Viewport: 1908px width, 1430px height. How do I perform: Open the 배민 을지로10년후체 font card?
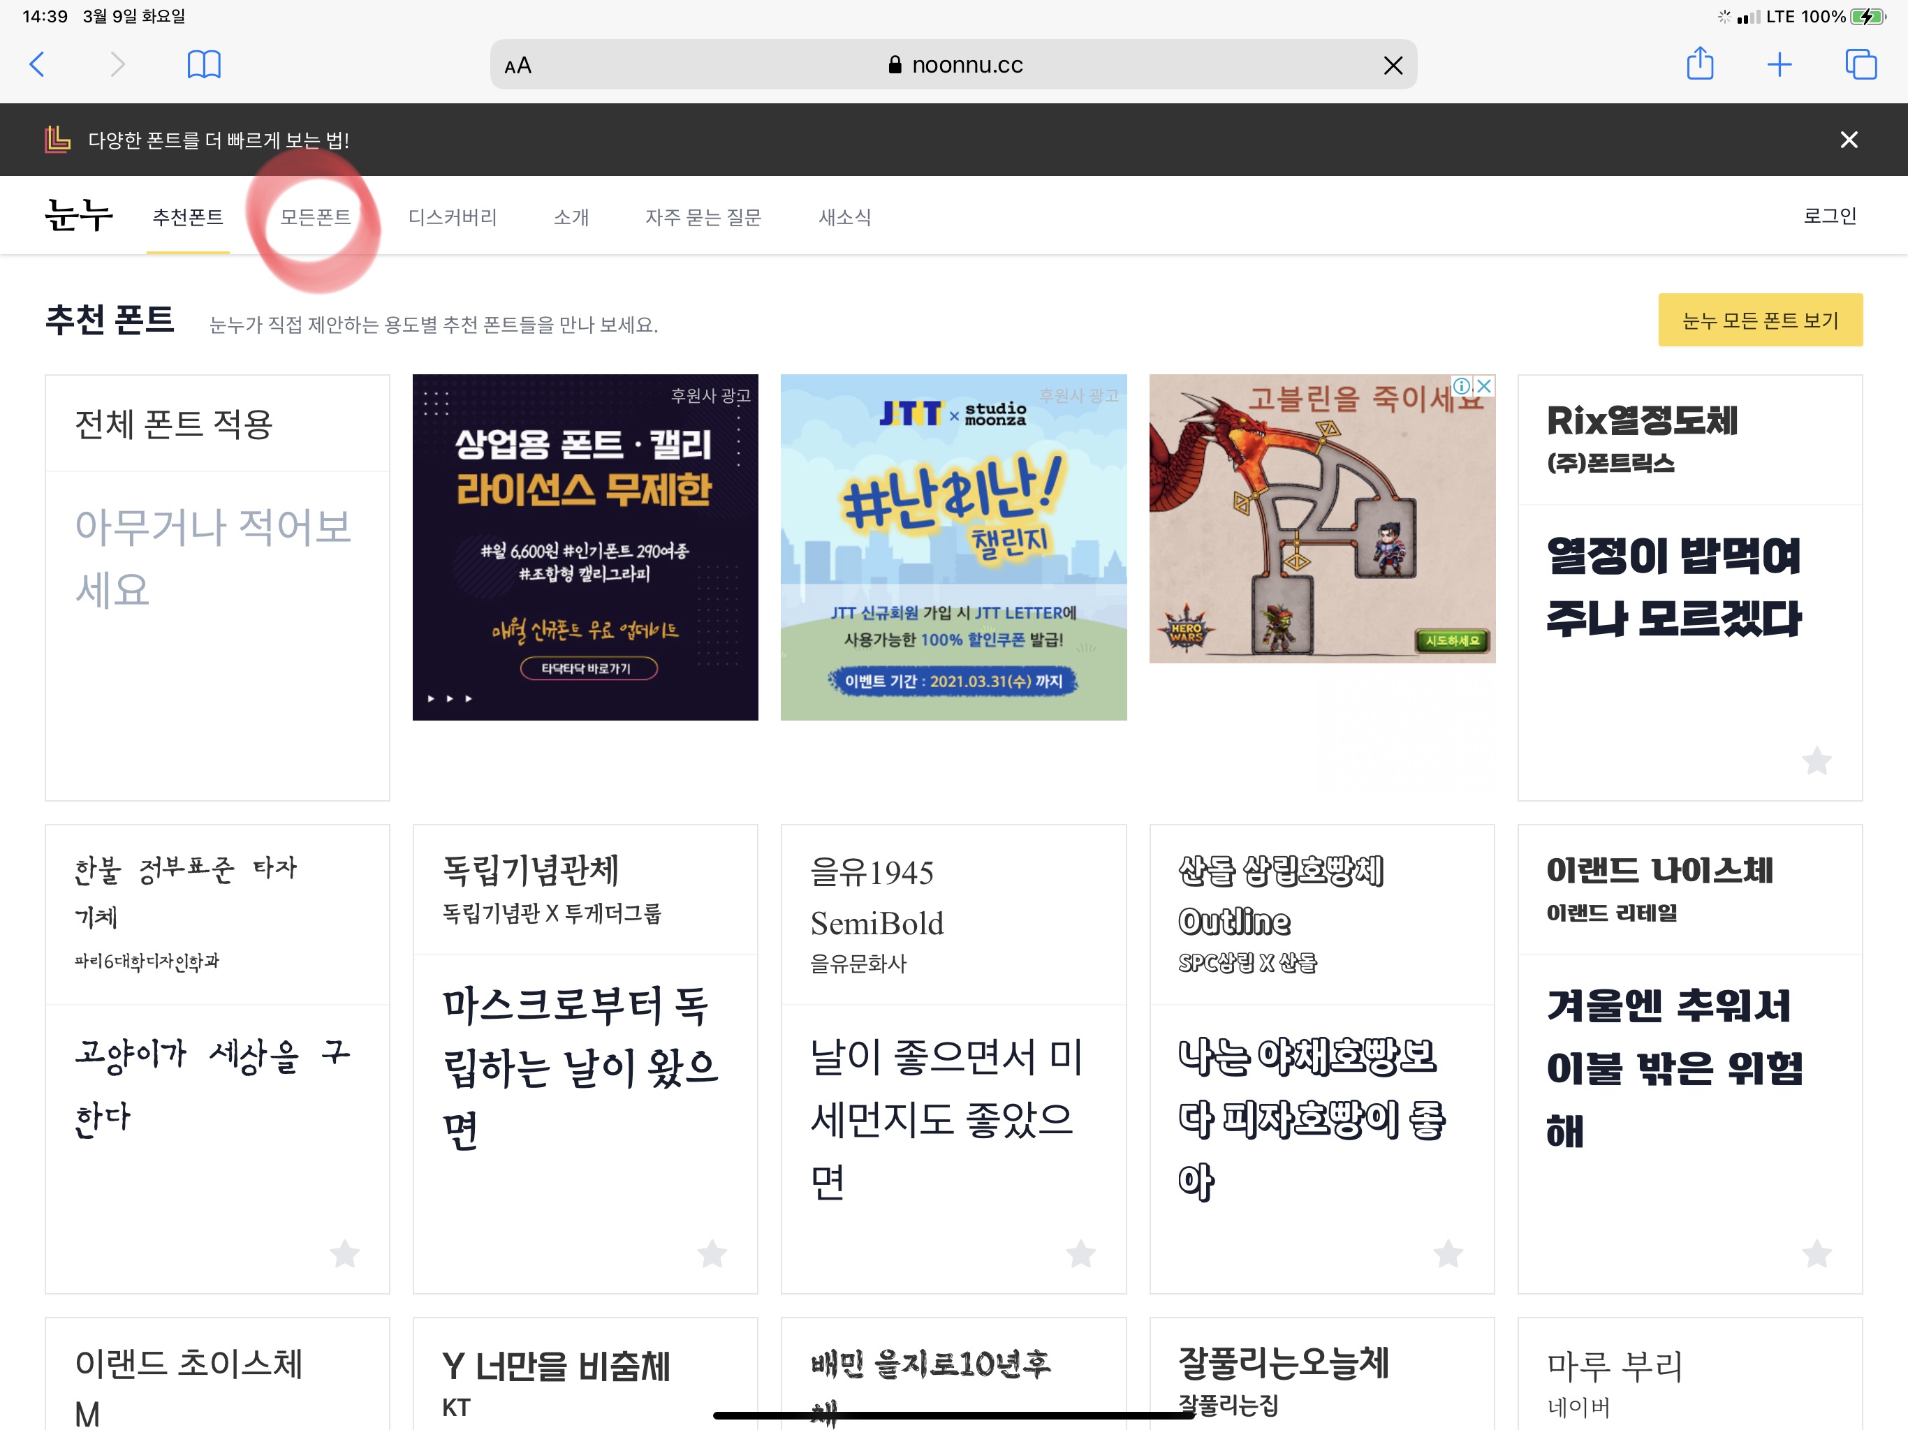tap(953, 1373)
